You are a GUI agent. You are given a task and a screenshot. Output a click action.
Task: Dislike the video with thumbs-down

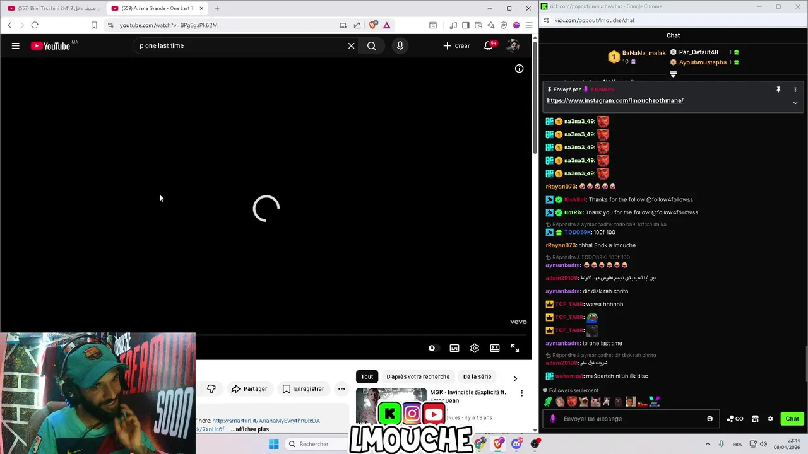(x=211, y=389)
